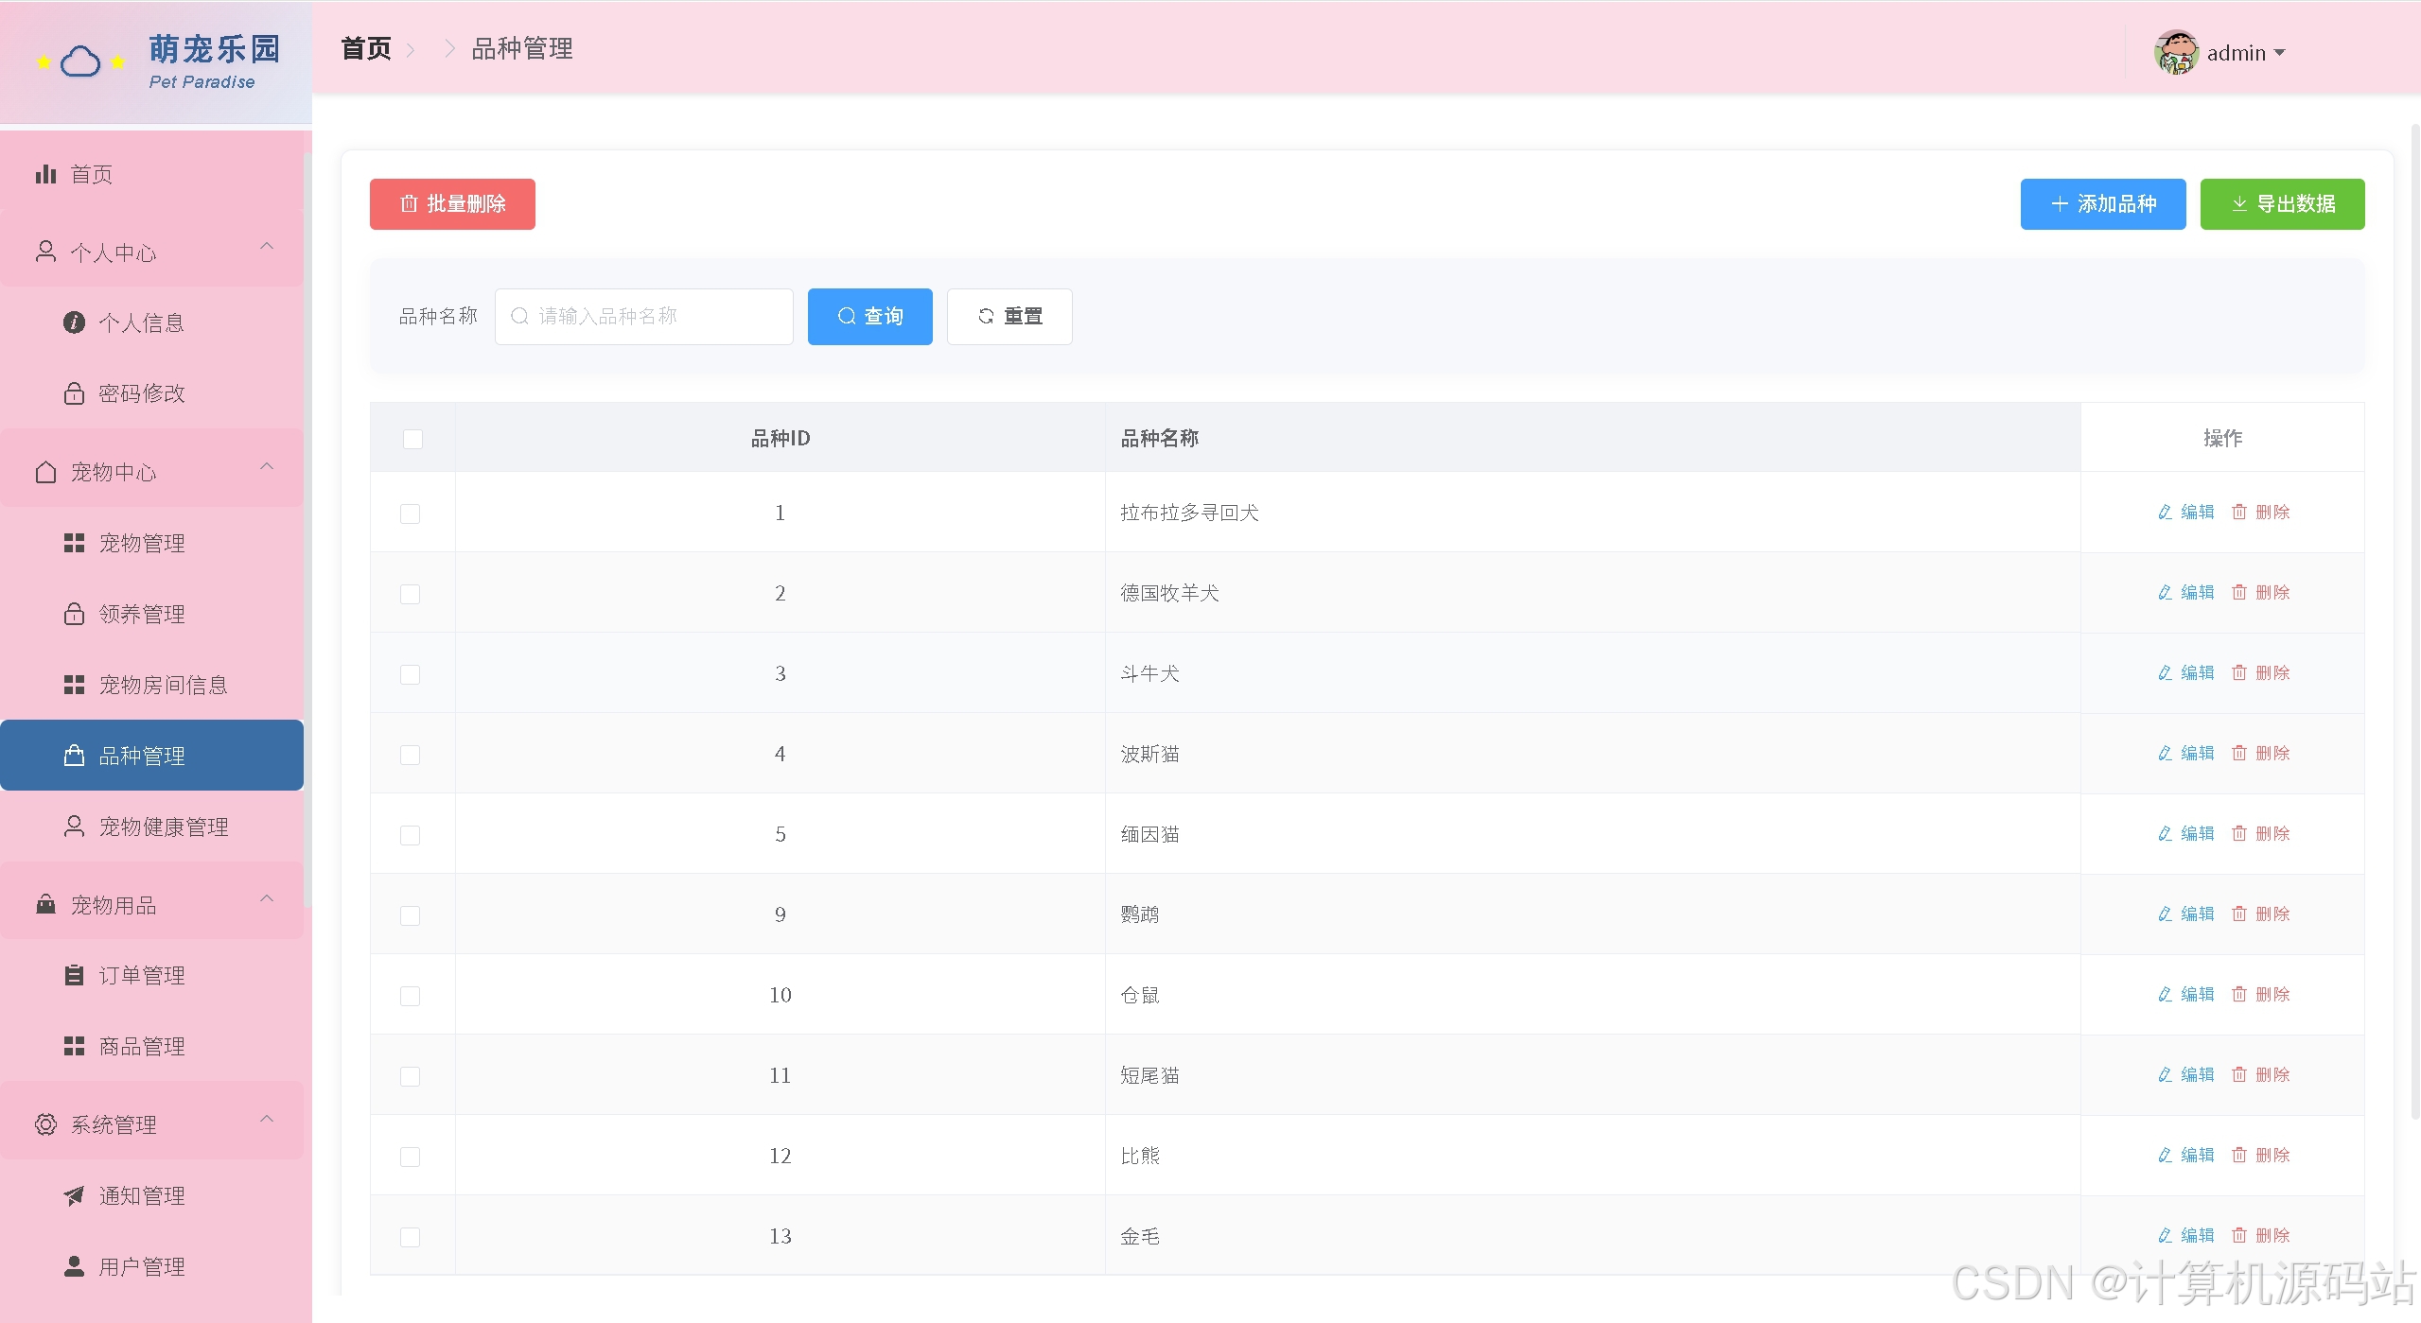Select 品种管理 menu item
2421x1323 pixels.
coord(151,755)
